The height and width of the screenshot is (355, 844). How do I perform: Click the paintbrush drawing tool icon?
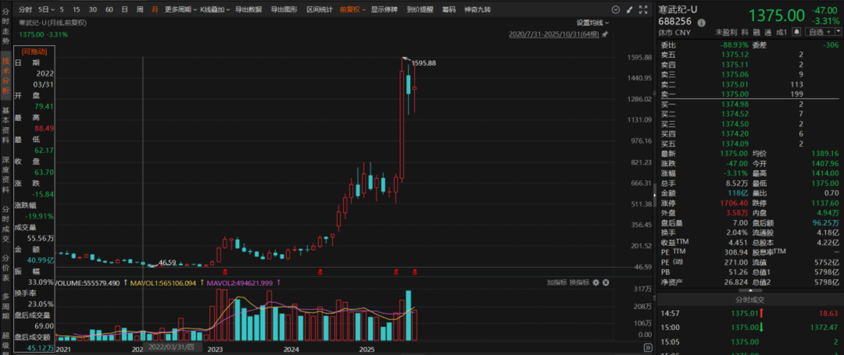(x=630, y=10)
